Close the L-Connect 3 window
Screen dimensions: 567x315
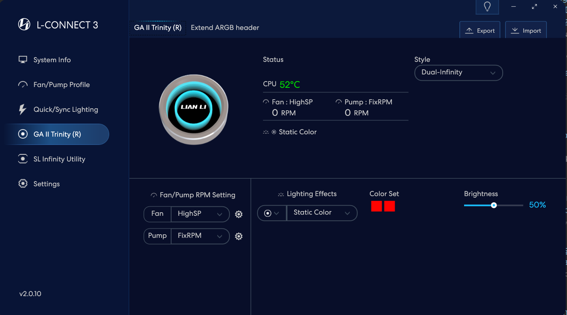pyautogui.click(x=555, y=7)
